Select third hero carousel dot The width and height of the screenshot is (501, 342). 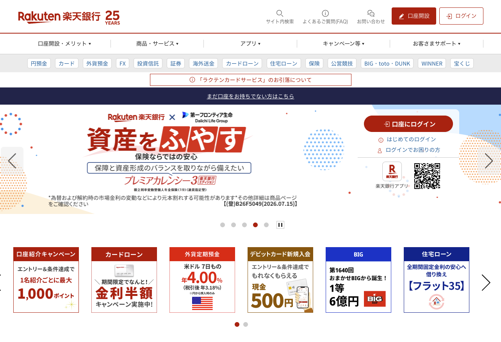(244, 225)
